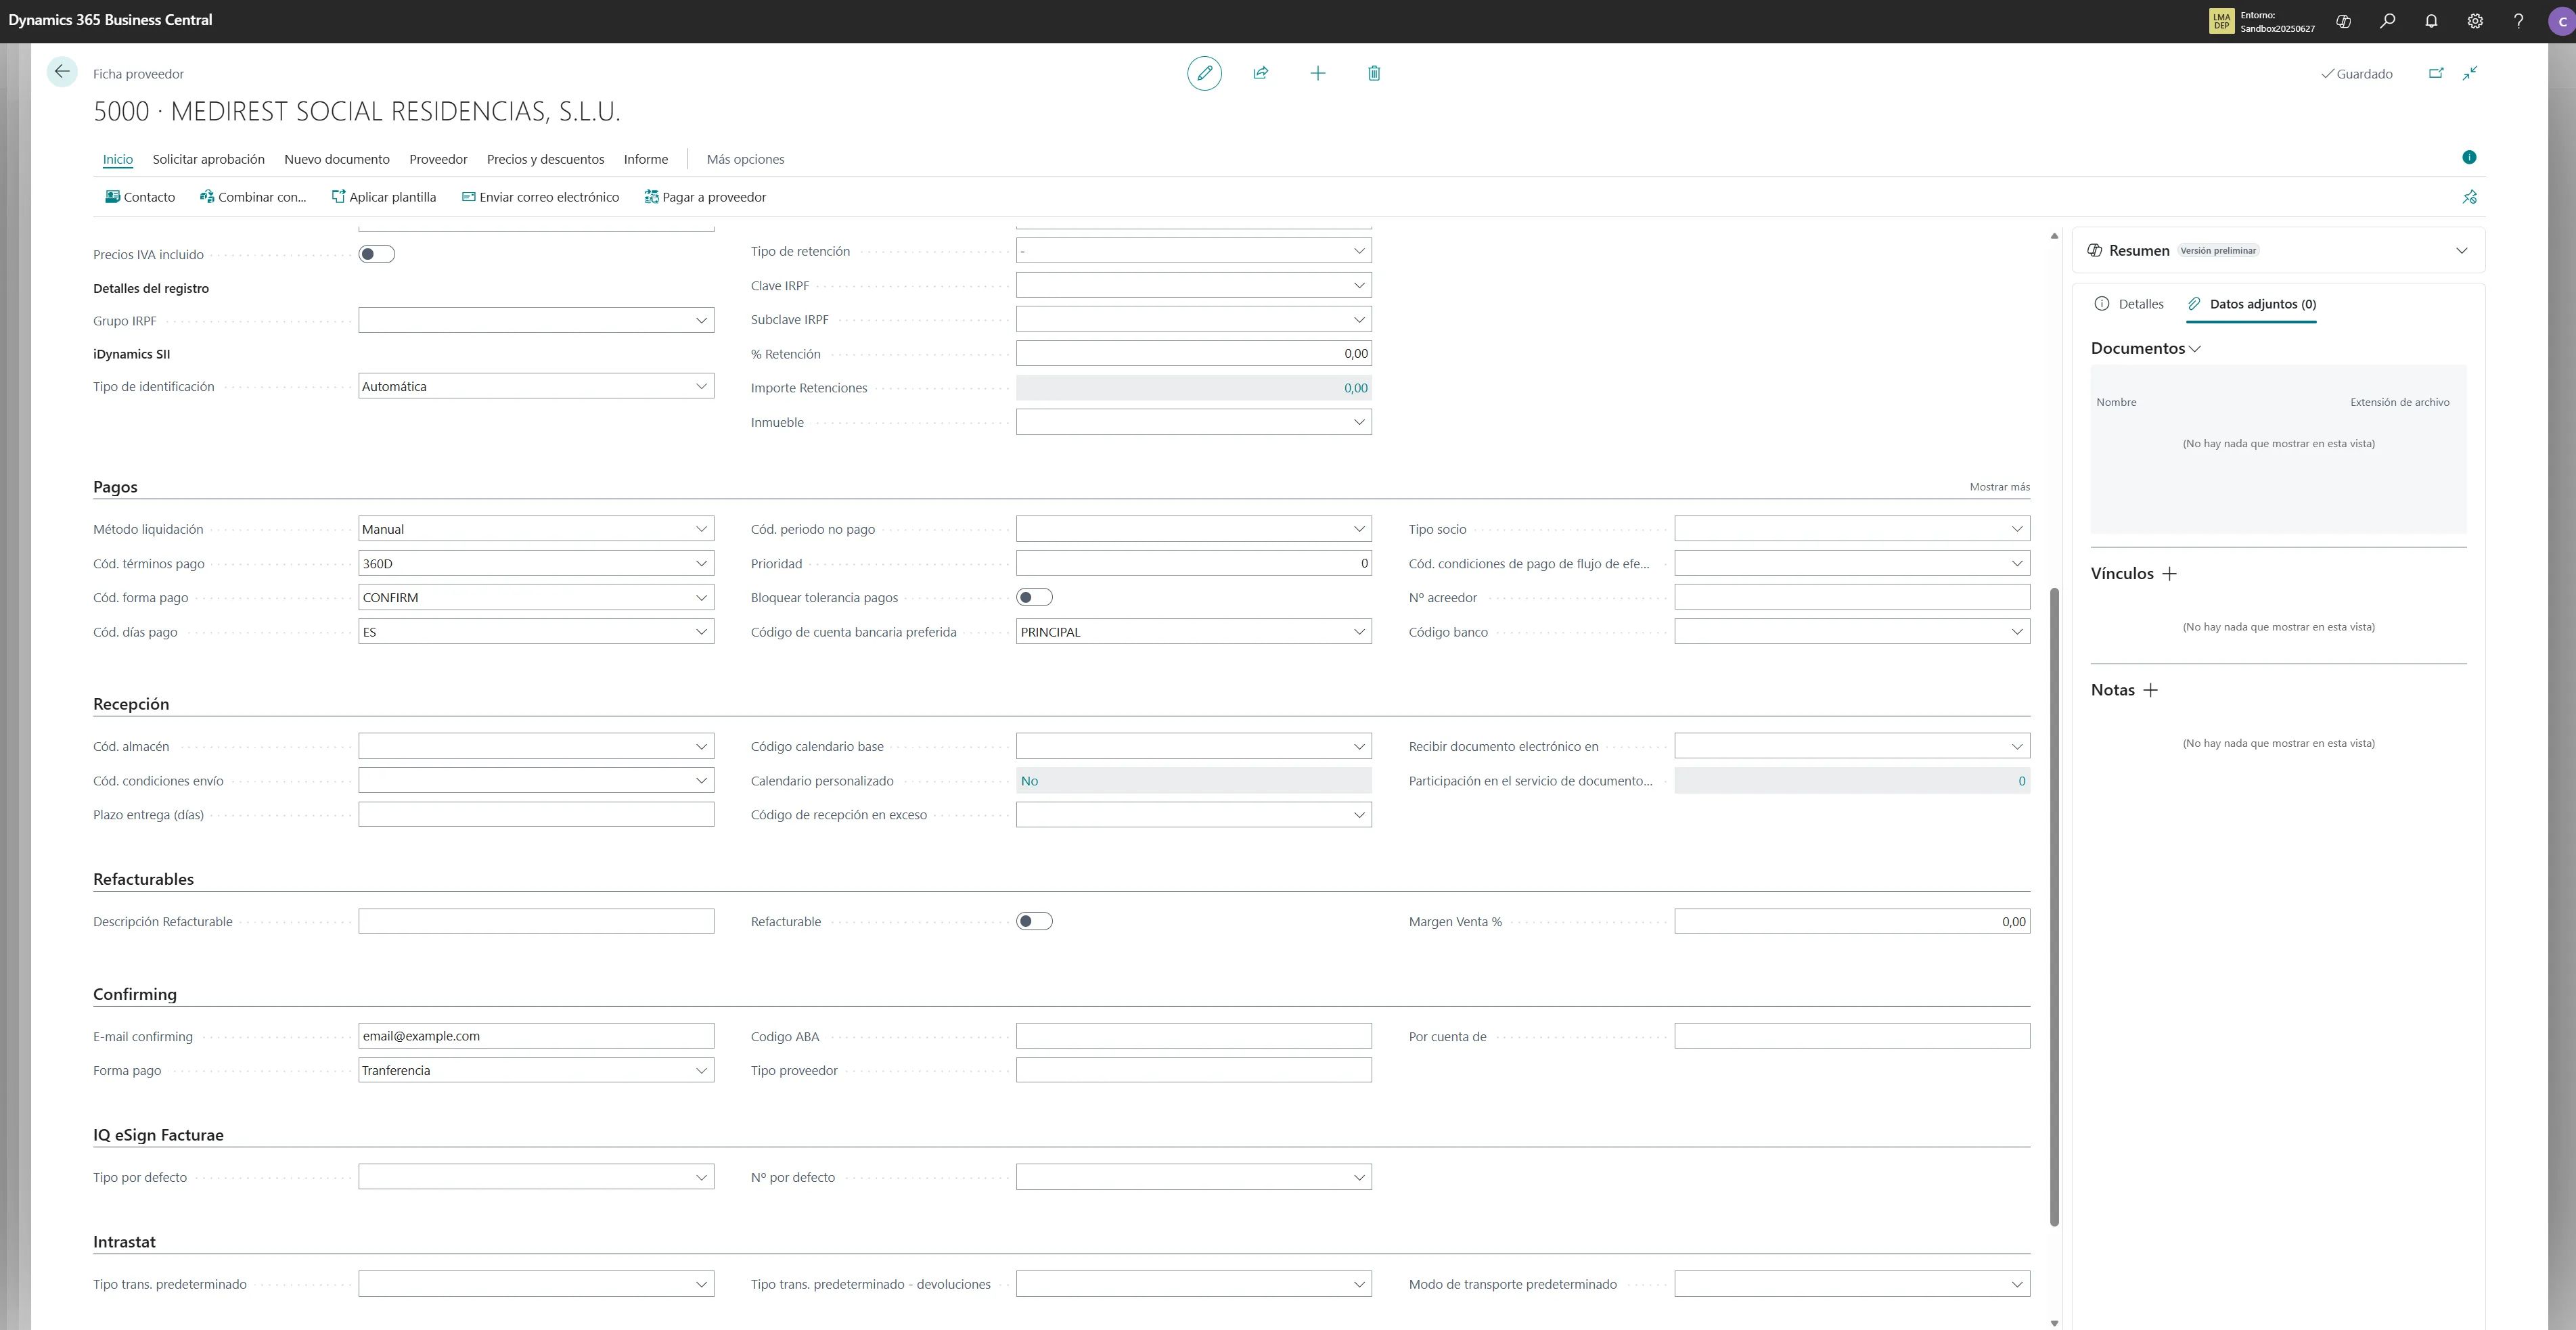Click the green information circle icon
Image resolution: width=2576 pixels, height=1330 pixels.
click(x=2469, y=157)
